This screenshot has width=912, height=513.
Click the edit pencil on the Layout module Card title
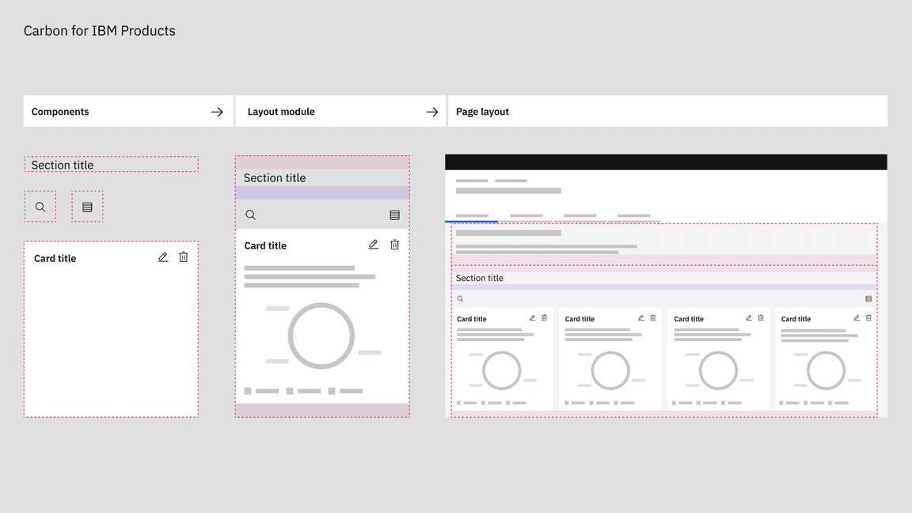(x=373, y=245)
